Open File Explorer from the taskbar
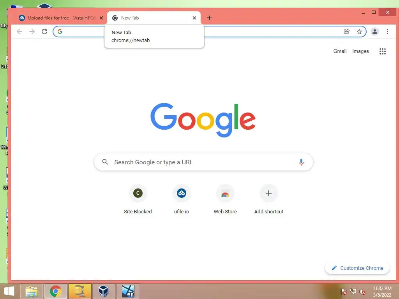Viewport: 399px width, 299px height. (x=32, y=291)
